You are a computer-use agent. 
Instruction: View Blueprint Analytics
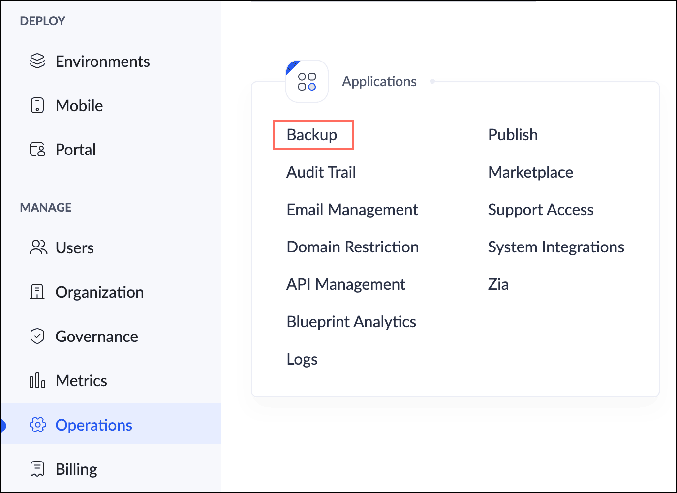point(351,322)
